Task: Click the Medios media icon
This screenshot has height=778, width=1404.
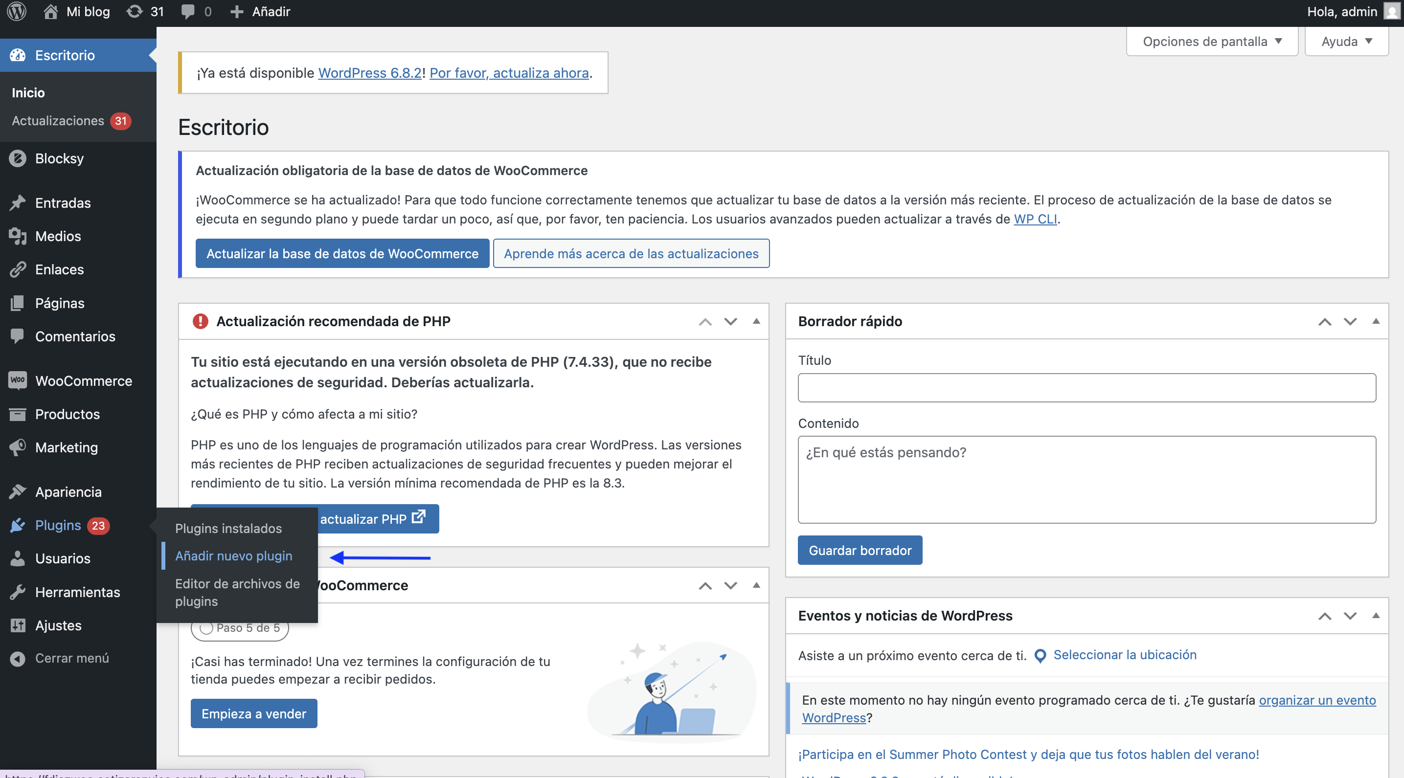Action: pyautogui.click(x=18, y=236)
